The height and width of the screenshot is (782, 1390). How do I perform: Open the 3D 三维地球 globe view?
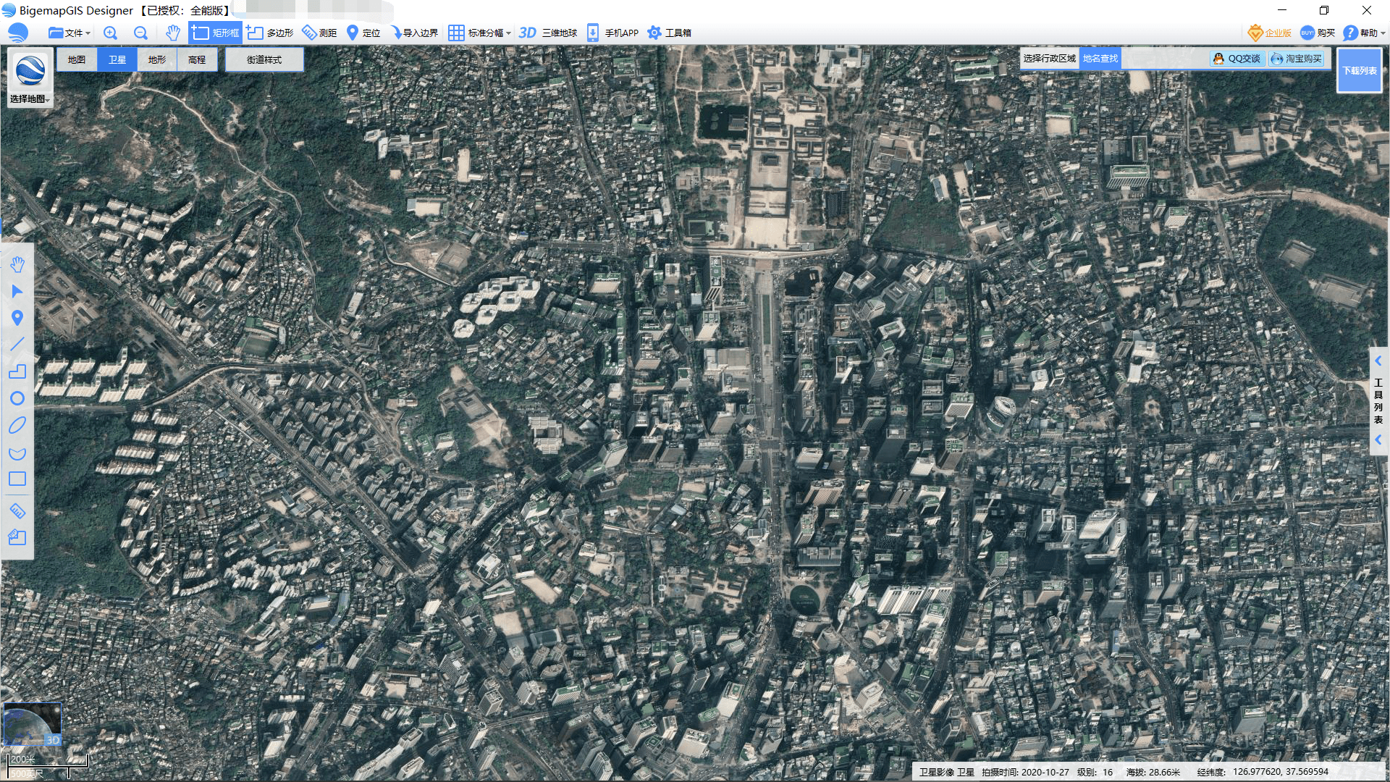click(x=548, y=33)
